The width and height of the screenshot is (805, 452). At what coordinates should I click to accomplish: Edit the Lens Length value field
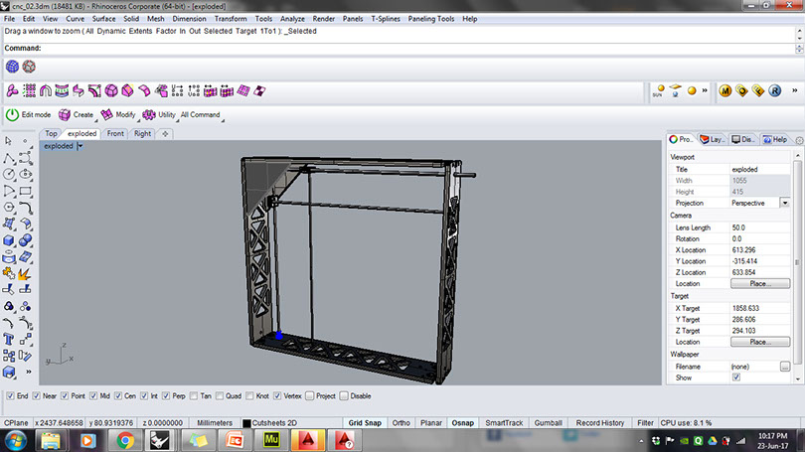click(x=760, y=227)
